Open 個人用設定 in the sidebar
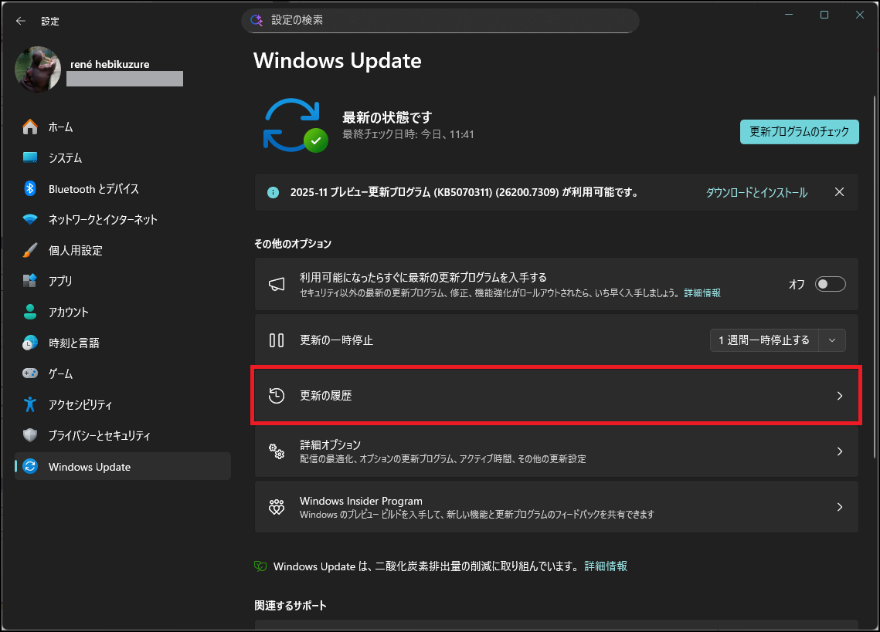 tap(122, 251)
